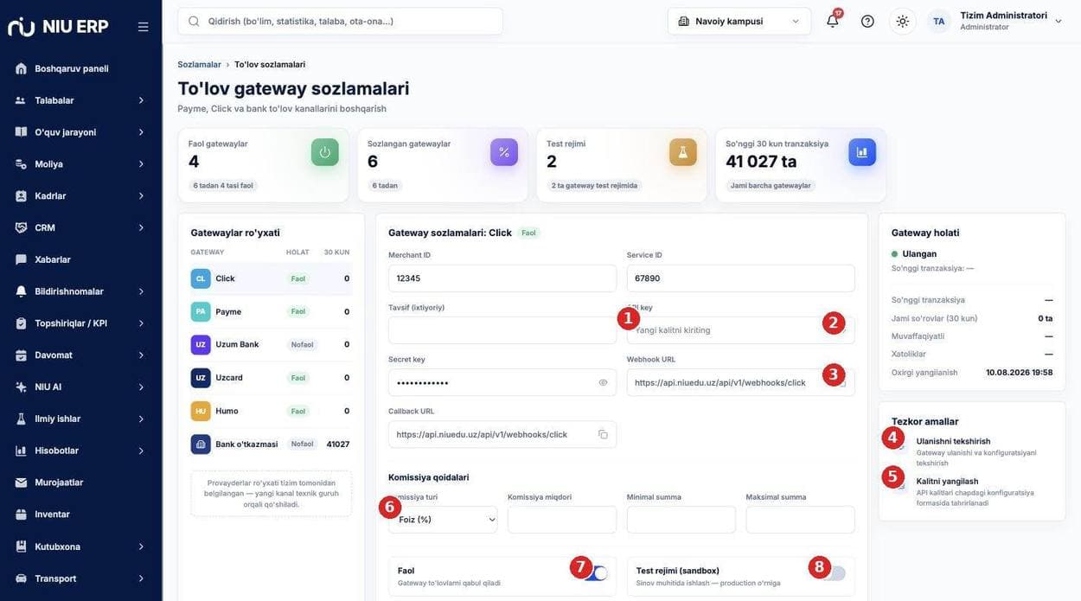Image resolution: width=1081 pixels, height=601 pixels.
Task: Expand the Talabalar sidebar section
Action: pos(80,100)
